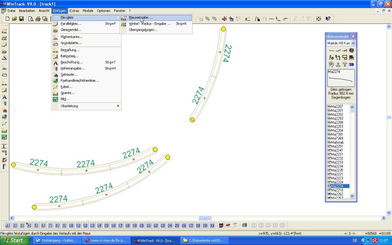
Task: Click the blue 3D icon in Gleisauswahl
Action: pyautogui.click(x=351, y=65)
